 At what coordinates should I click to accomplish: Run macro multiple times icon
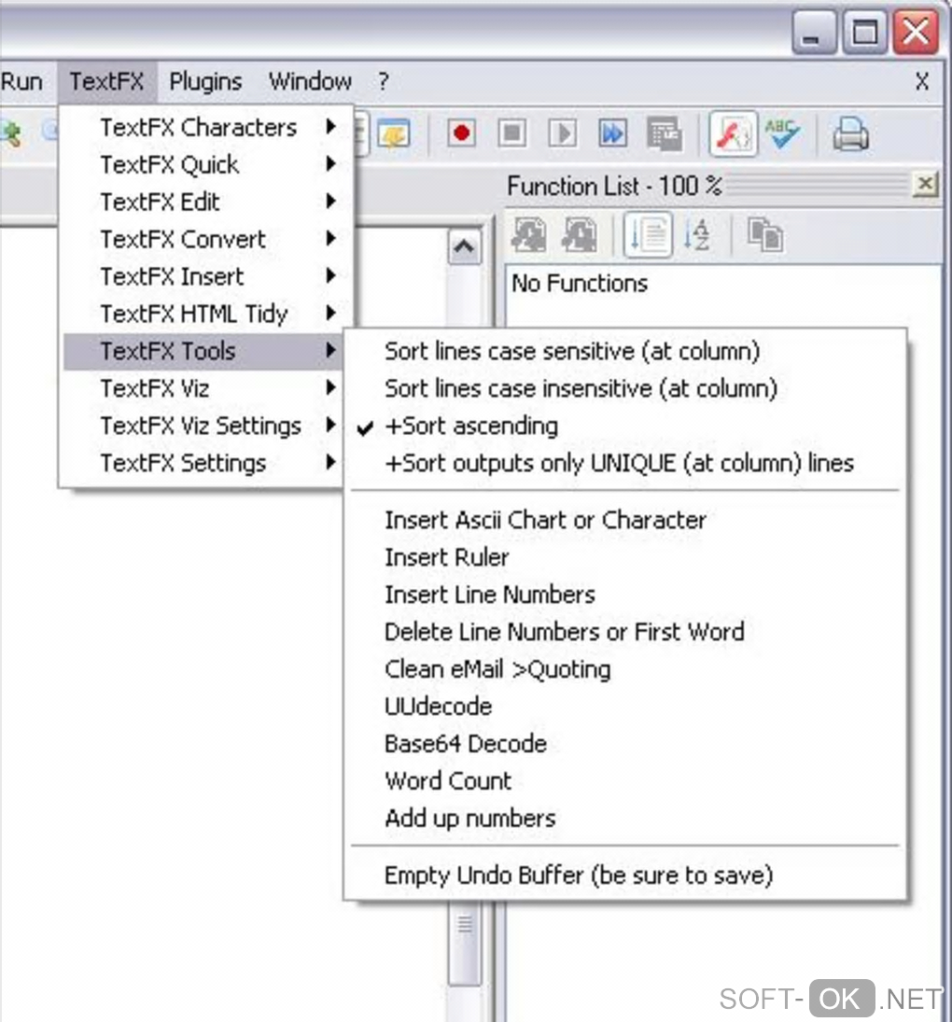612,133
